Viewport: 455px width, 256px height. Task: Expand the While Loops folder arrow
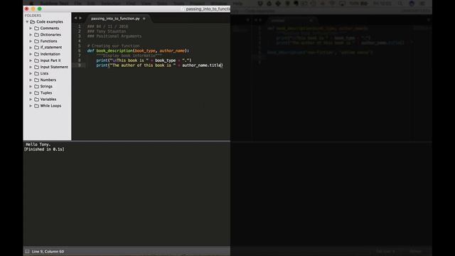[31, 106]
